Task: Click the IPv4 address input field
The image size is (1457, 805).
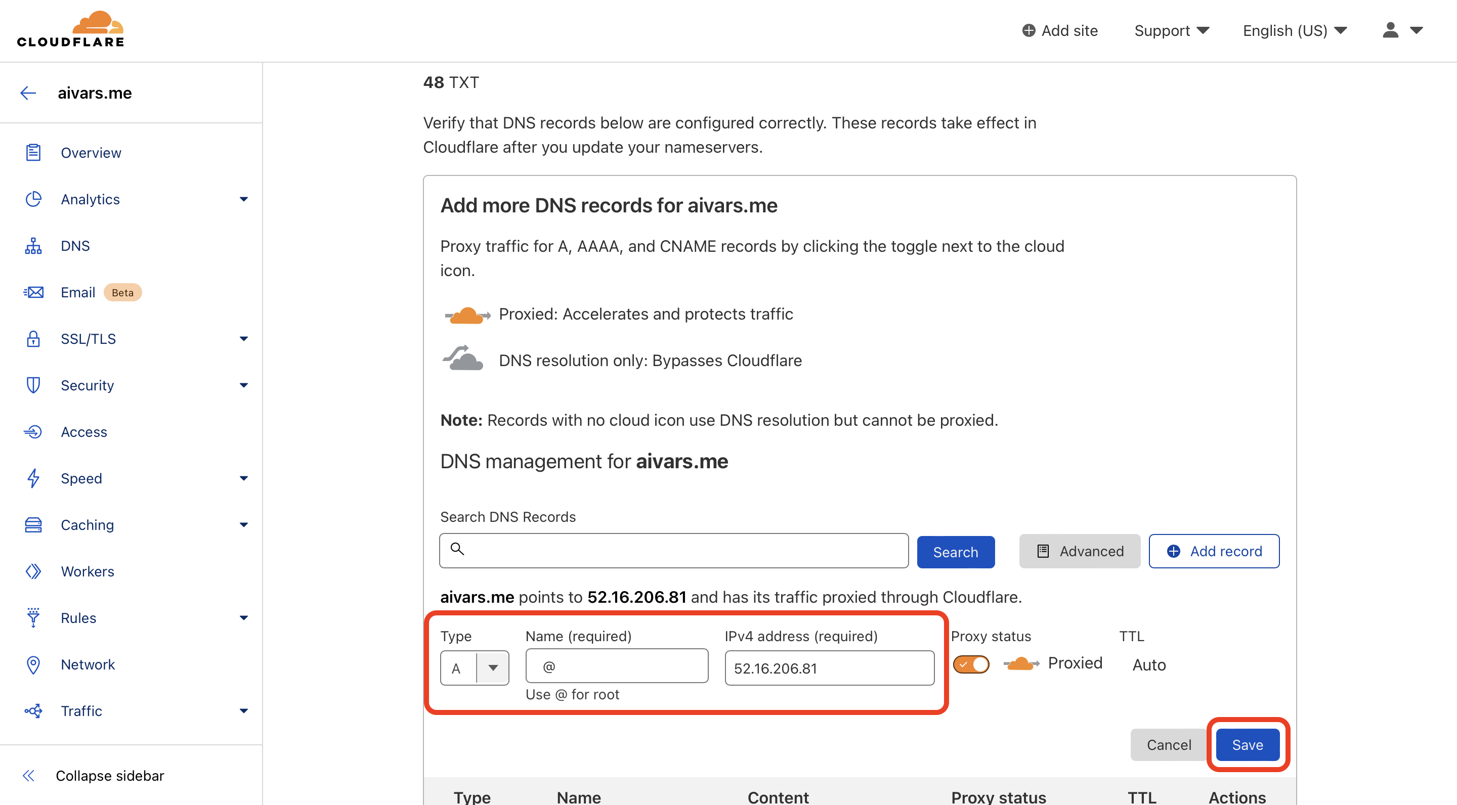Action: pos(829,666)
